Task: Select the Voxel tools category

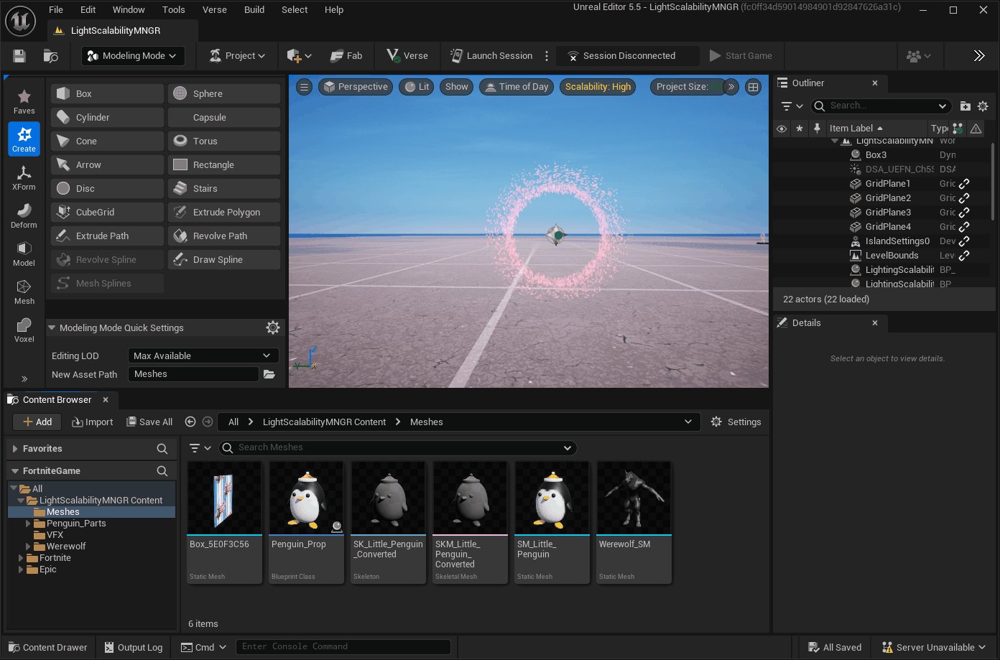Action: tap(24, 330)
